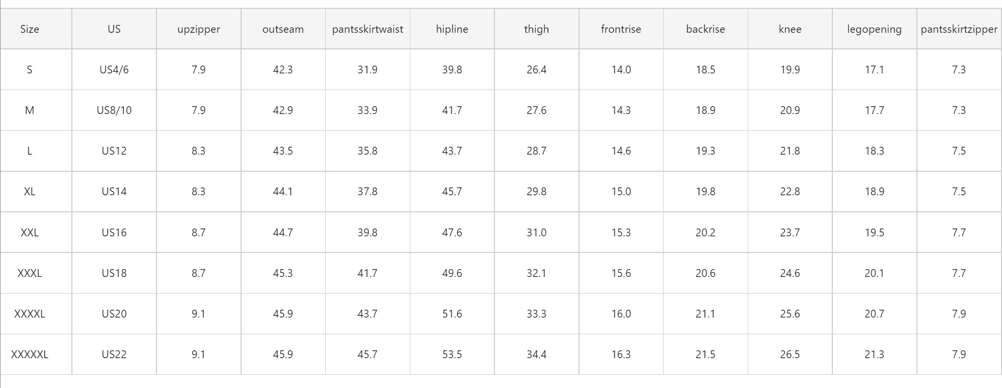Click the "pantsskirtzipper" column header
Image resolution: width=1002 pixels, height=388 pixels.
(958, 29)
